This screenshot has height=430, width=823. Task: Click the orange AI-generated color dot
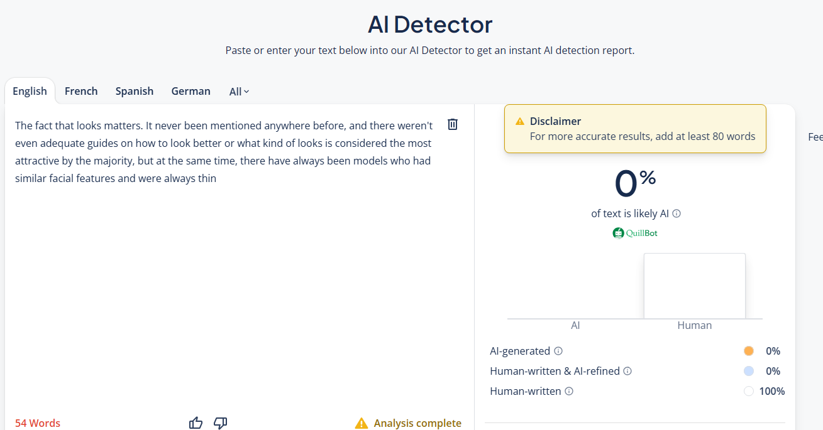click(748, 351)
